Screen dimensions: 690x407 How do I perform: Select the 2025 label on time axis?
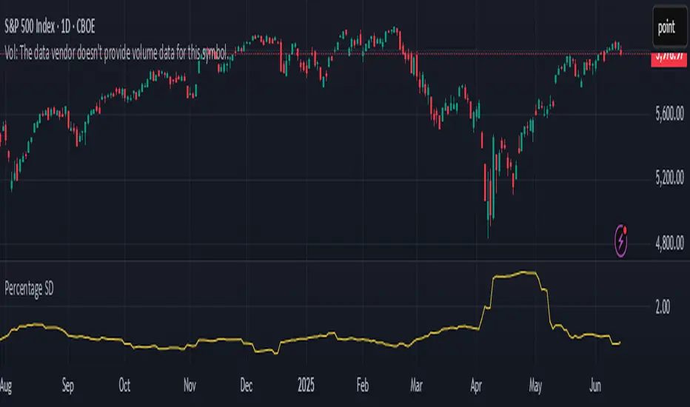pos(306,386)
